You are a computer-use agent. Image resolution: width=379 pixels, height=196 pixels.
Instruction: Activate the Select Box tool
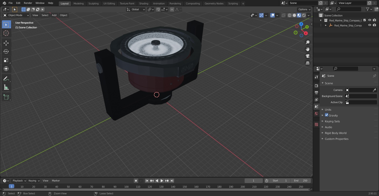coord(6,24)
